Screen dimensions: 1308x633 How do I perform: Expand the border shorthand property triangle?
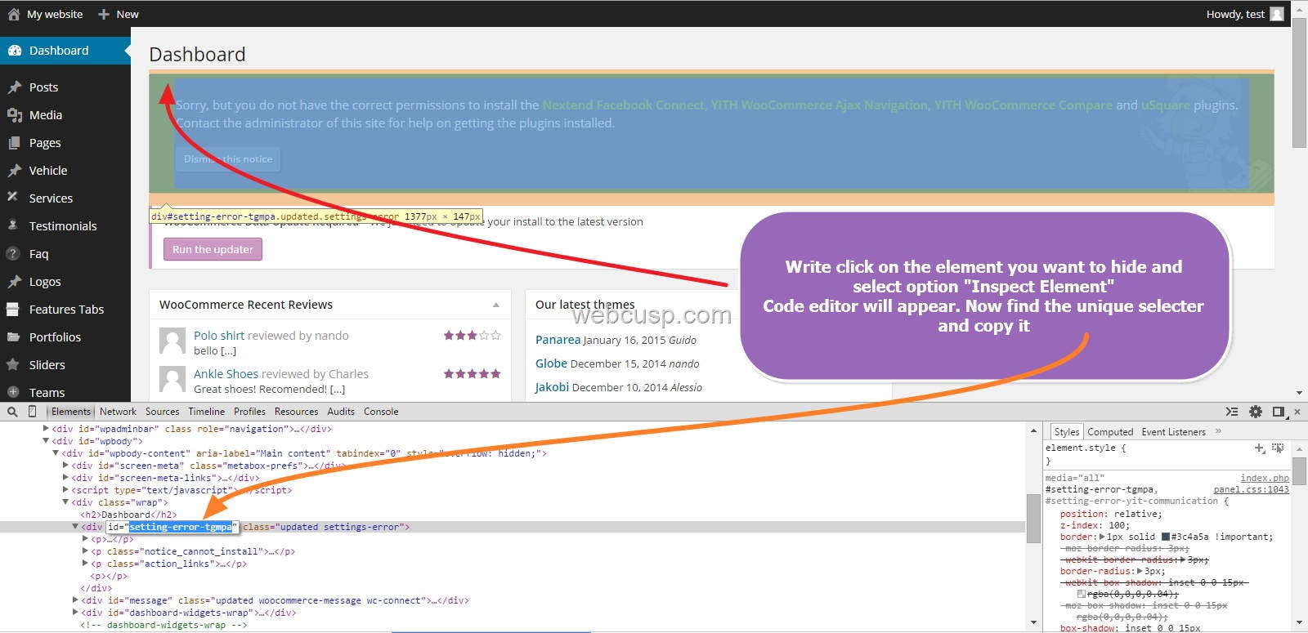coord(1102,537)
